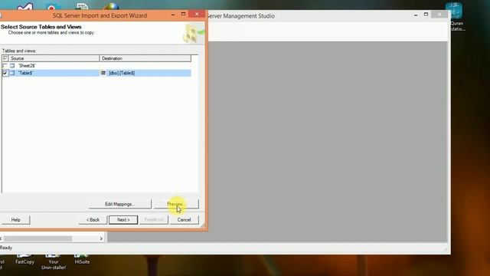Select the 'Table$' source name

click(x=25, y=73)
